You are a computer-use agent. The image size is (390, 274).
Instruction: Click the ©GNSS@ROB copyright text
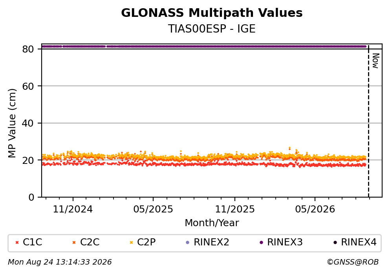coord(353,262)
